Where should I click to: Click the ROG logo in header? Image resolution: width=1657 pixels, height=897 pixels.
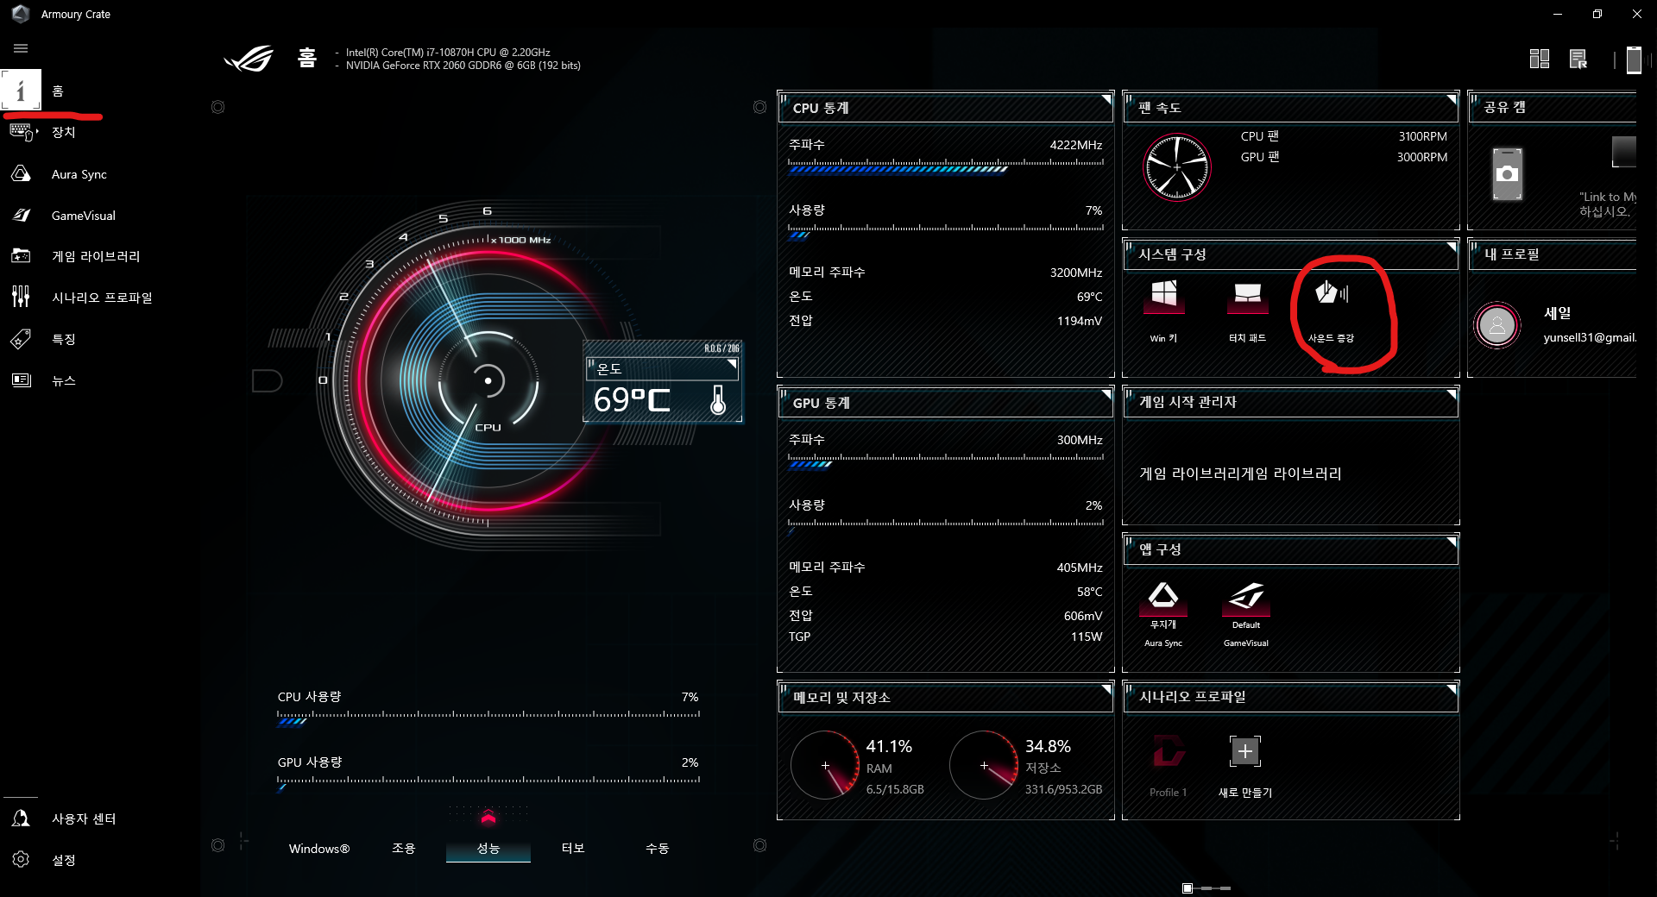point(249,59)
